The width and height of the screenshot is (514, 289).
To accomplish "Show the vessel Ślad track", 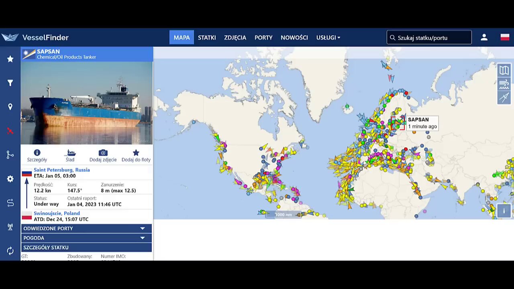I will 70,156.
